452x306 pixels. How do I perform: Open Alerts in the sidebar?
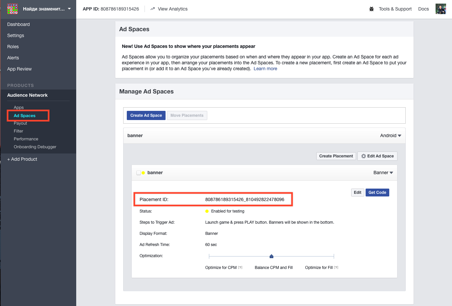[13, 58]
